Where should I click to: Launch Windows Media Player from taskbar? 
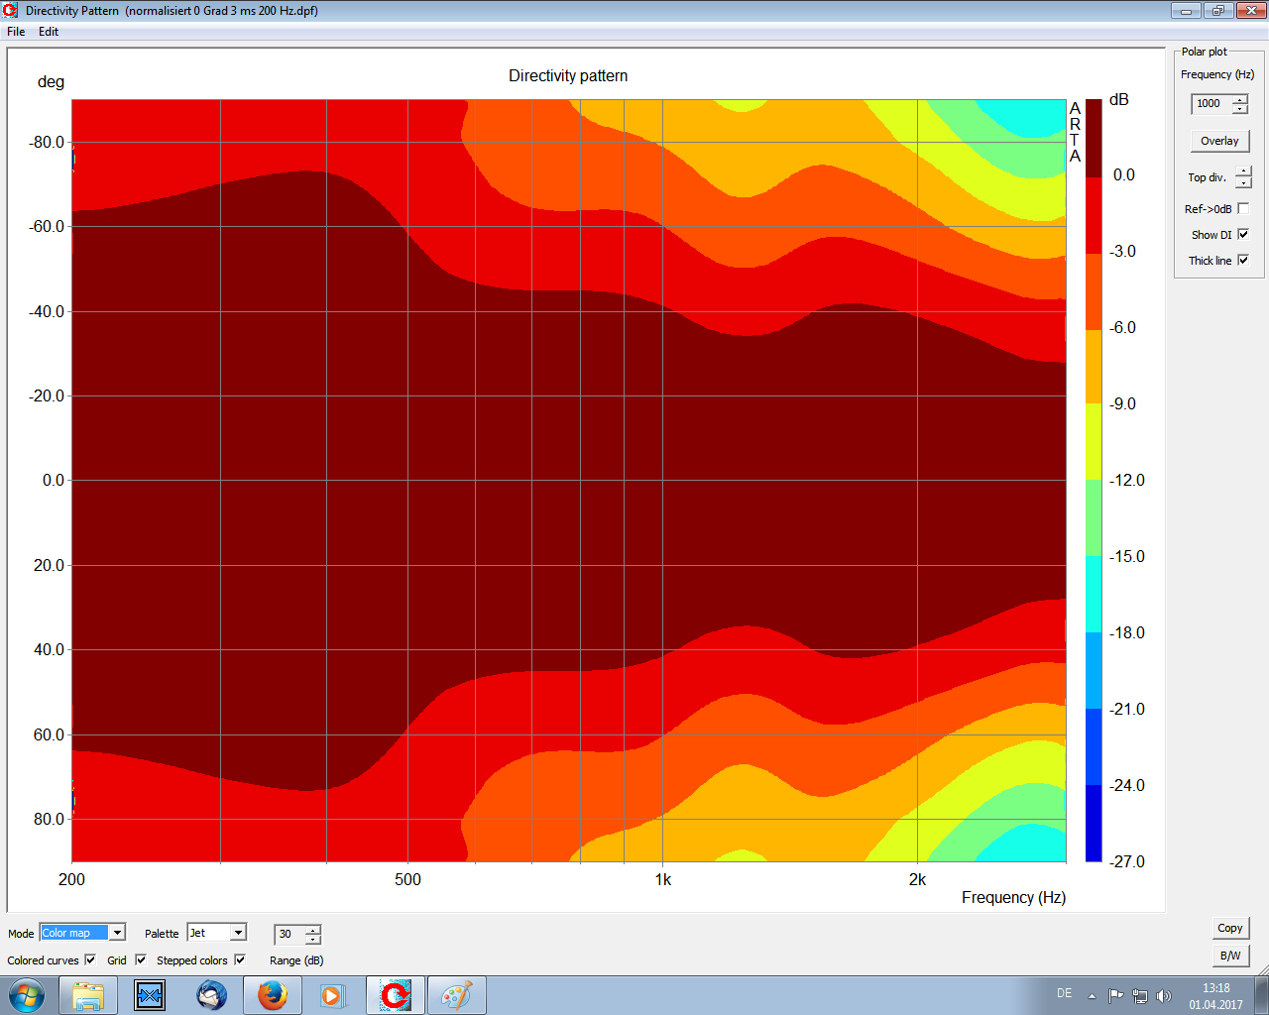[x=333, y=994]
